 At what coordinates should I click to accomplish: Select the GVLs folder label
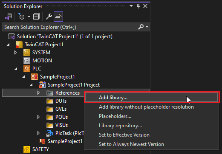point(61,109)
